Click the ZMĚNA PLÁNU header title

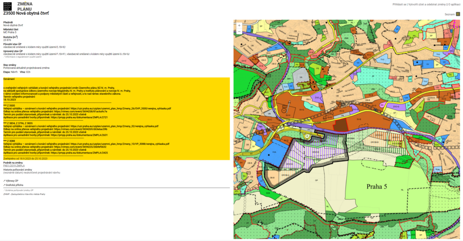pyautogui.click(x=24, y=6)
